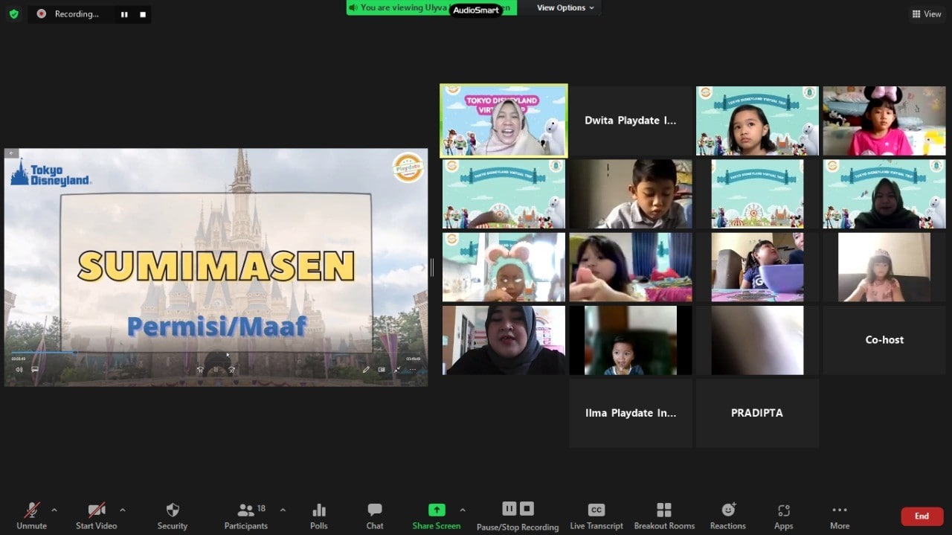Seek using the shared video progress bar
Image resolution: width=952 pixels, height=535 pixels.
[216, 353]
